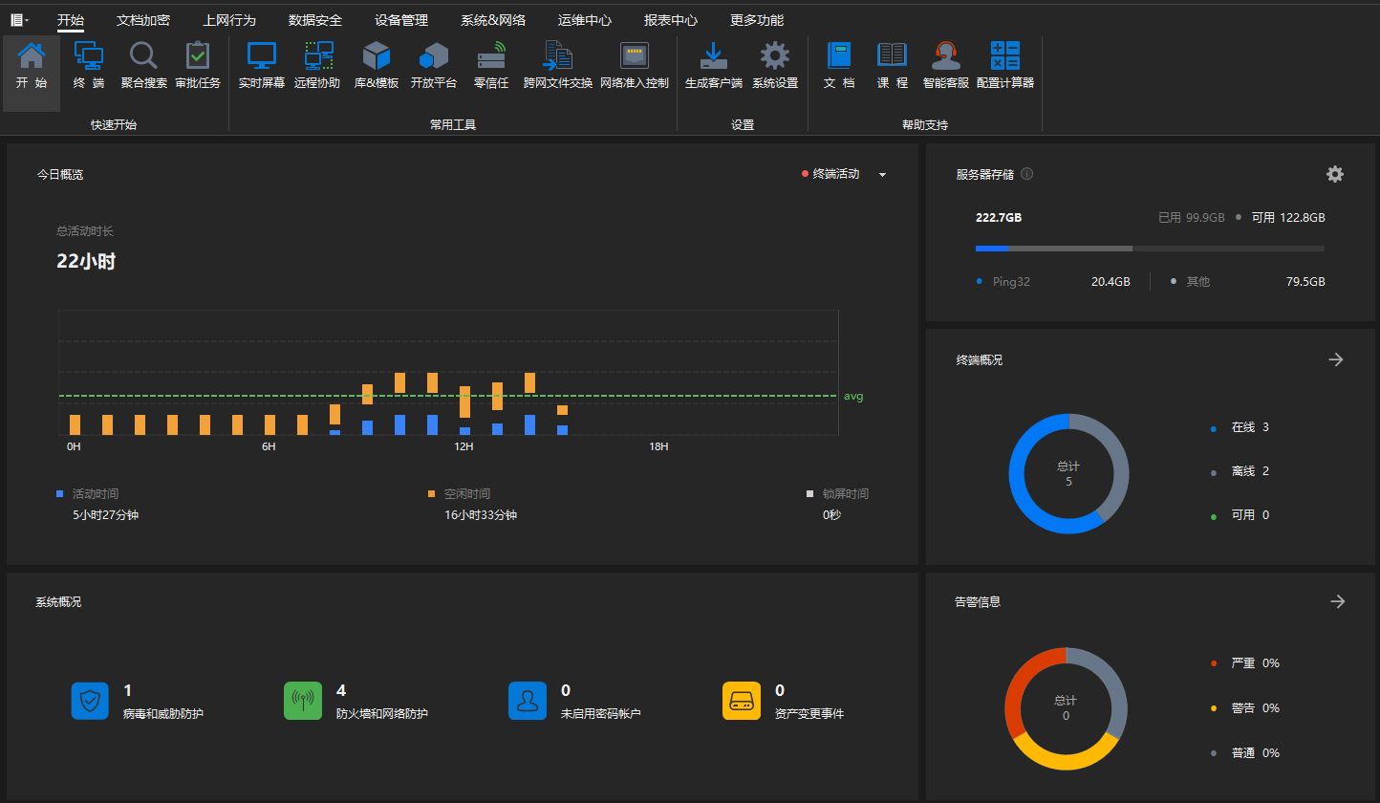The image size is (1380, 803).
Task: Open 远程协助 remote assistance
Action: click(318, 55)
